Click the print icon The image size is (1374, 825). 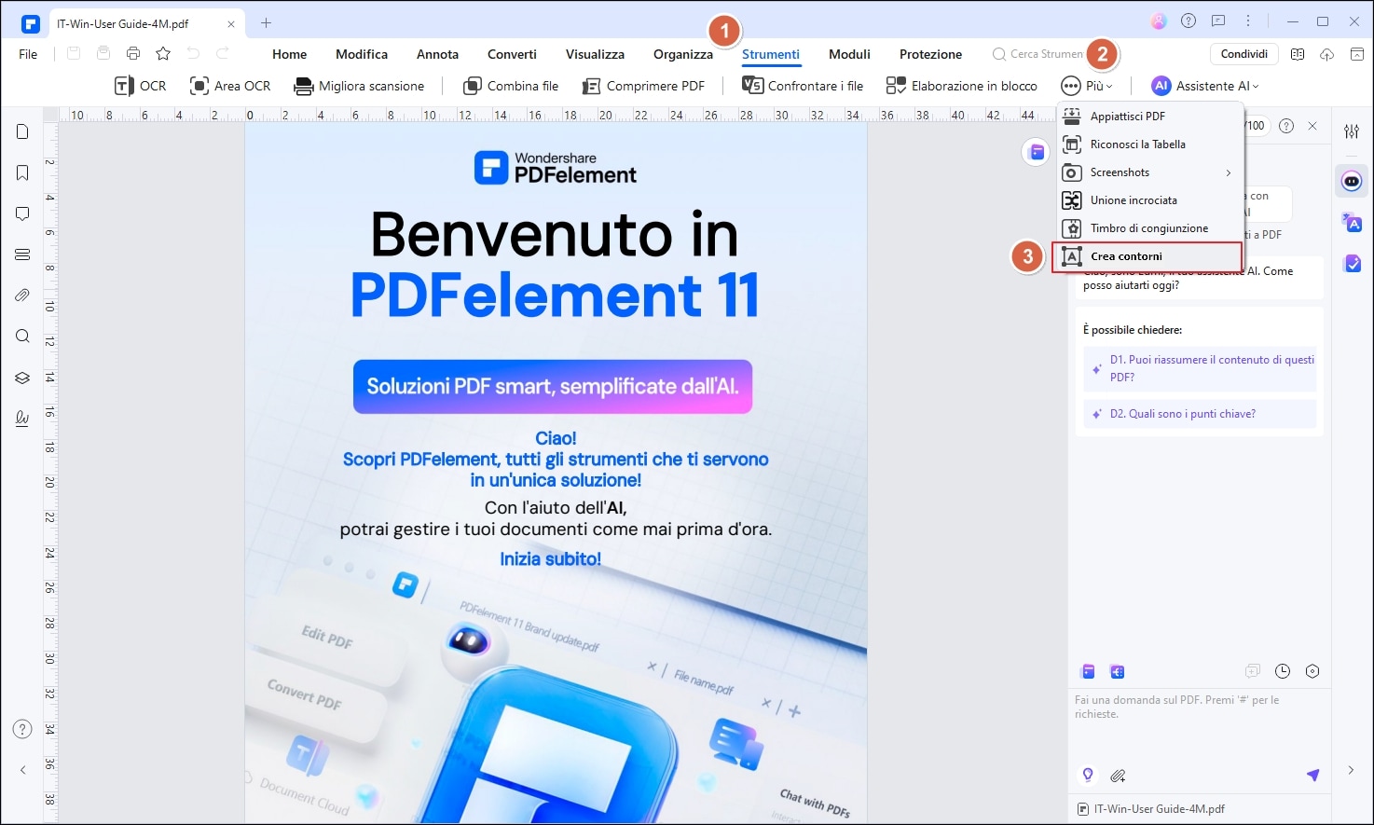click(x=133, y=54)
